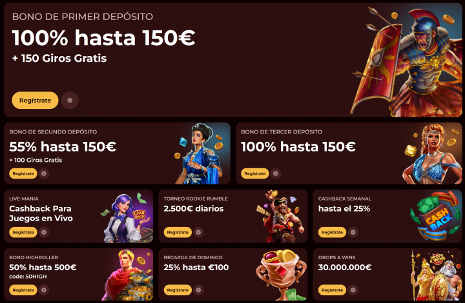Image resolution: width=465 pixels, height=303 pixels.
Task: Click Regístrate on Torneo Rookie Rumble
Action: click(178, 232)
